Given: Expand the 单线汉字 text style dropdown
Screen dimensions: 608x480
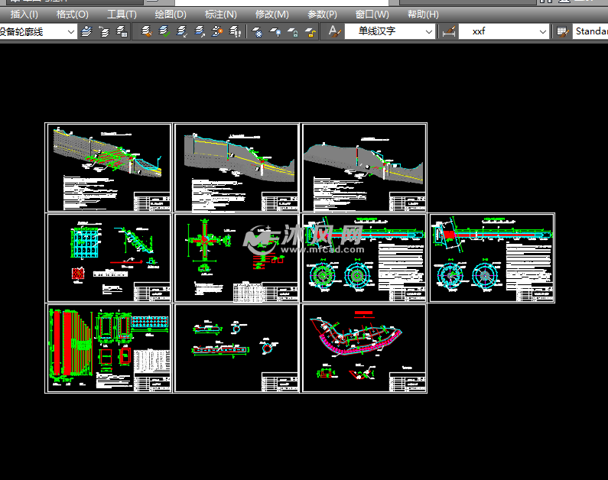Looking at the screenshot, I should point(428,31).
